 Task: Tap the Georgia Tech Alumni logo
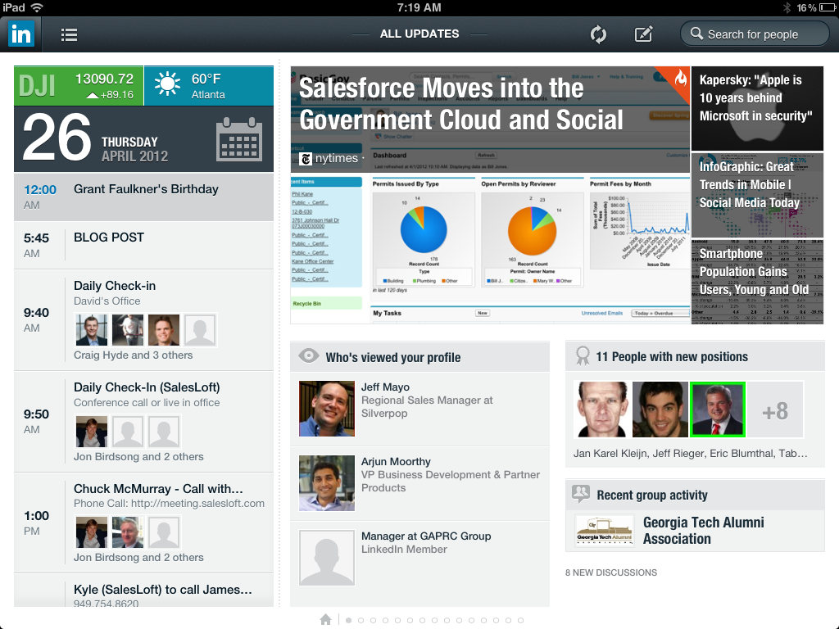[x=604, y=531]
